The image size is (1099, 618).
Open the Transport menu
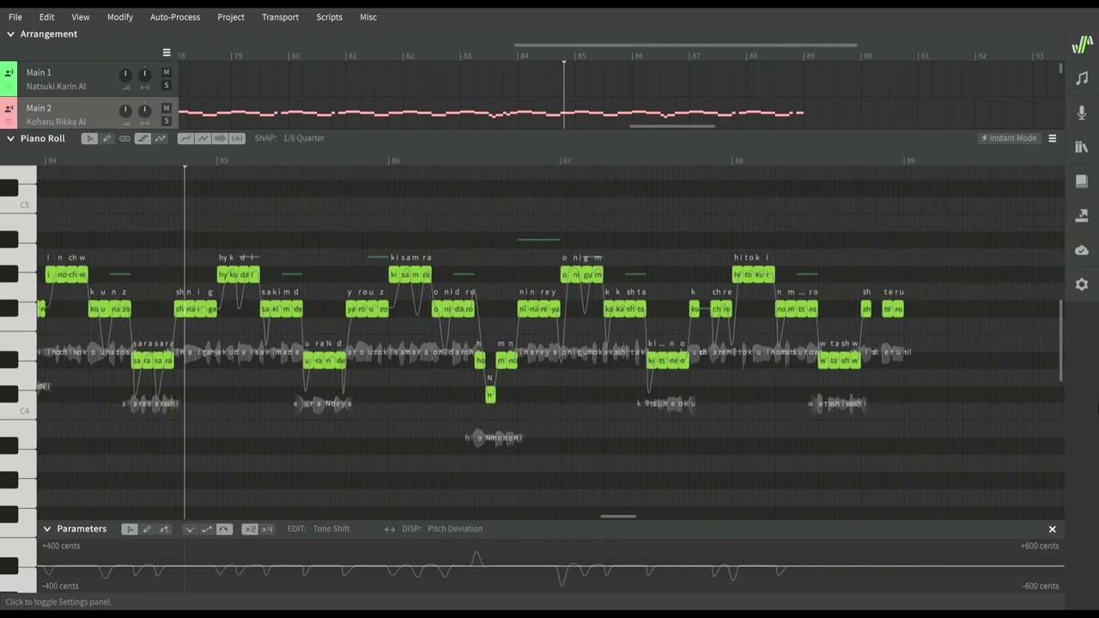pos(281,17)
